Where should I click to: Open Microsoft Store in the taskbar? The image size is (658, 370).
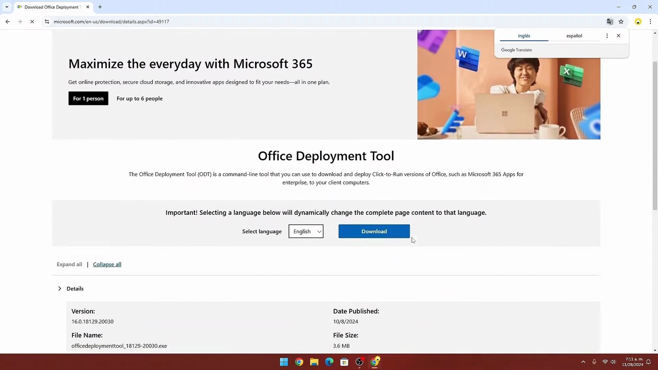pyautogui.click(x=344, y=362)
